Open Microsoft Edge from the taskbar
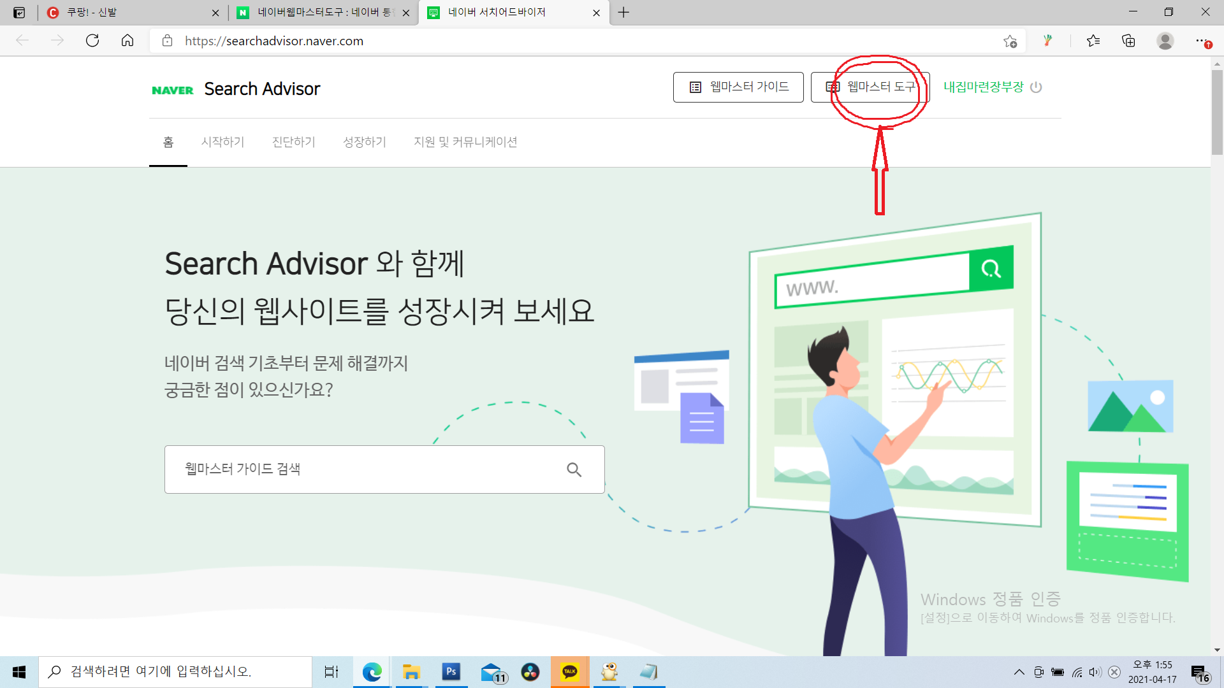Viewport: 1224px width, 688px height. click(x=372, y=672)
